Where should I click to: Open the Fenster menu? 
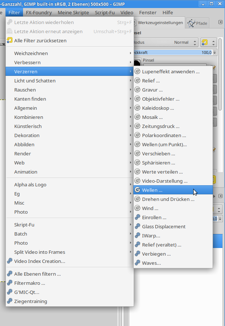148,12
